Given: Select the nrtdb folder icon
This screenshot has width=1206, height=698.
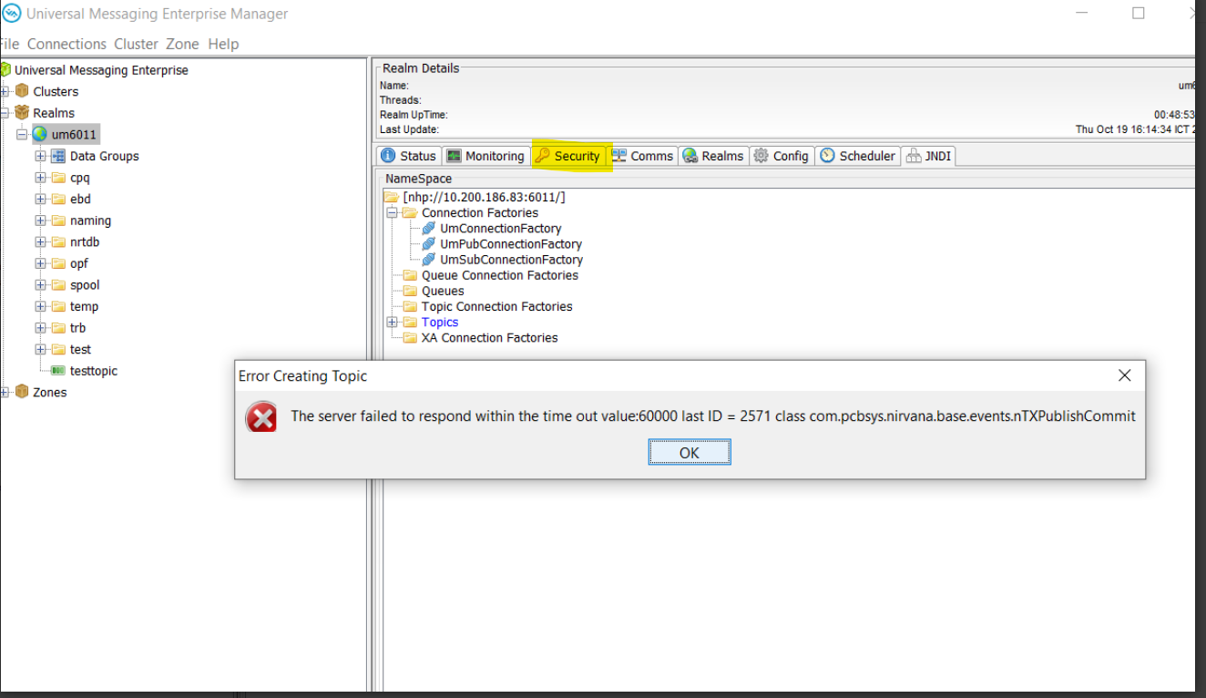Looking at the screenshot, I should pyautogui.click(x=58, y=242).
